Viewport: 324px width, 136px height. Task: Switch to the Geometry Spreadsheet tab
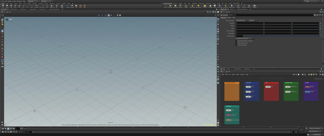tap(54, 9)
